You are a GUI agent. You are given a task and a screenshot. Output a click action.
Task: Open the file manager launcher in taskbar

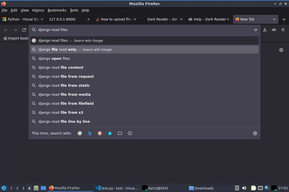pyautogui.click(x=36, y=188)
